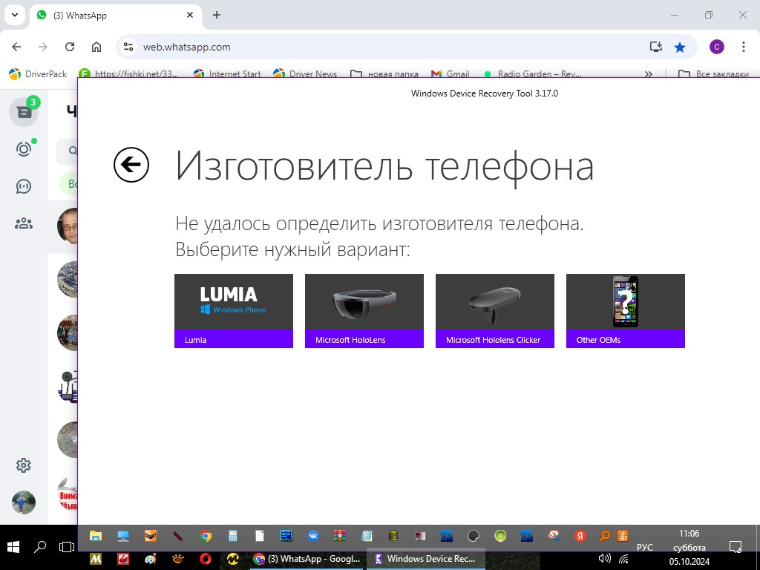This screenshot has height=570, width=760.
Task: Open WhatsApp Status icon in sidebar
Action: (x=24, y=148)
